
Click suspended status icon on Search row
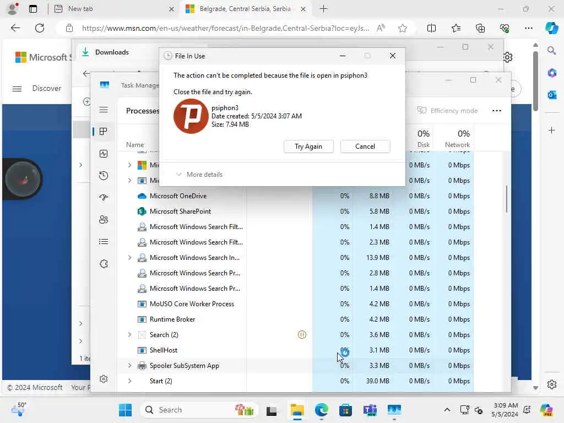pyautogui.click(x=302, y=335)
